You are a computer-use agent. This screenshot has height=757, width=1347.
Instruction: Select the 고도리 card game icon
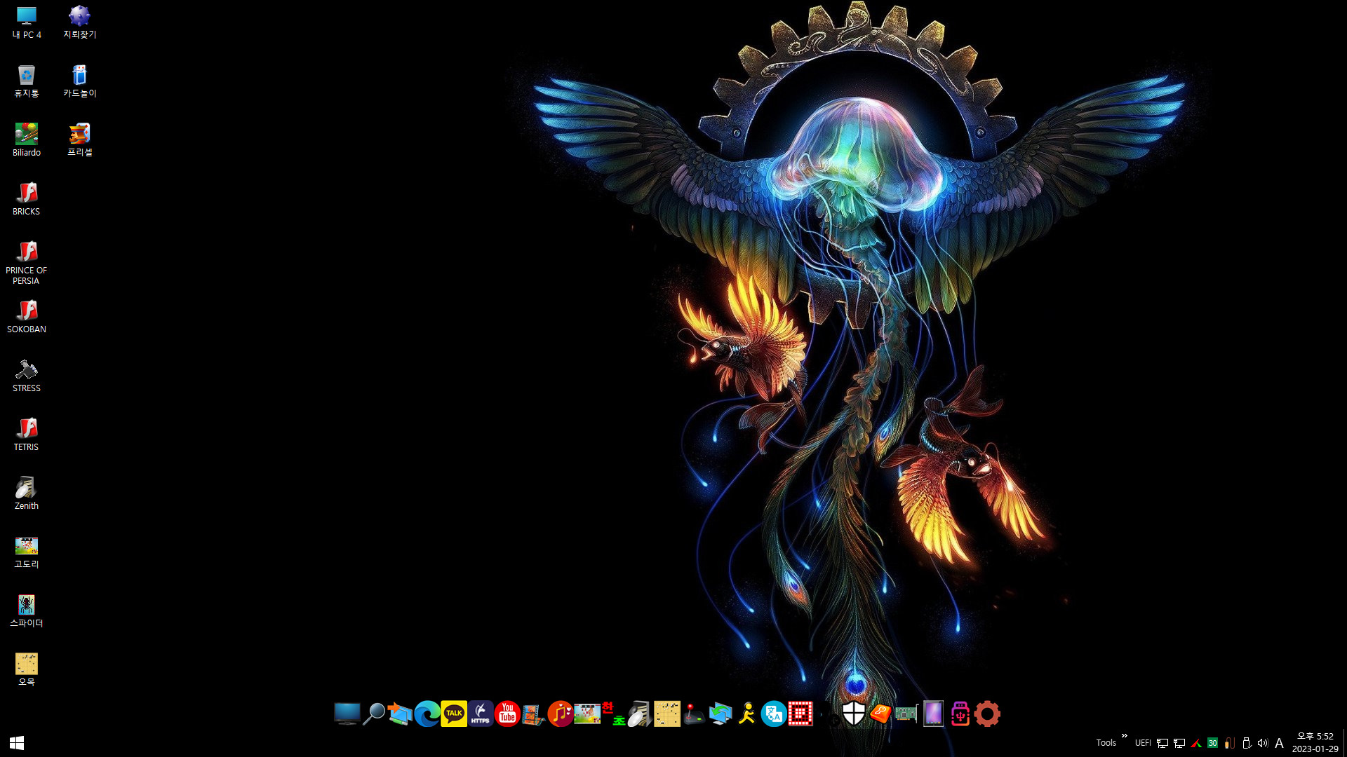tap(27, 552)
